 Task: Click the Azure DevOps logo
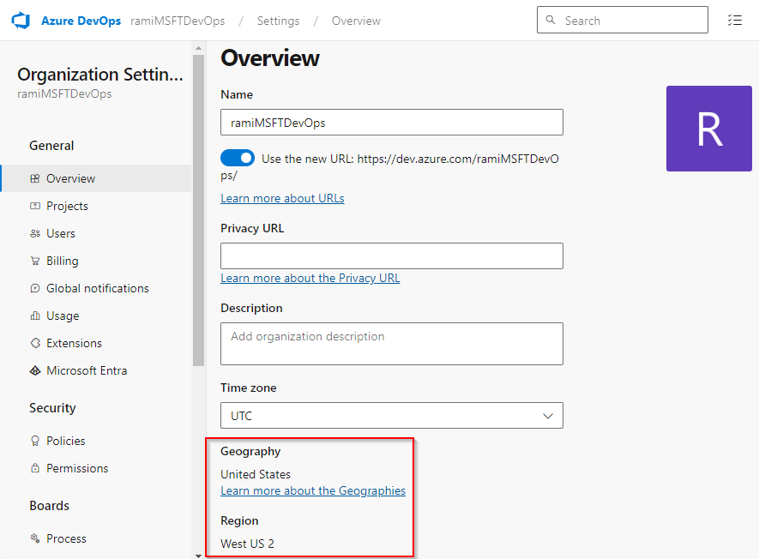point(20,20)
